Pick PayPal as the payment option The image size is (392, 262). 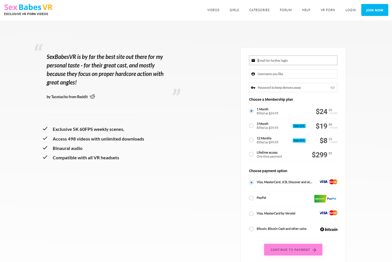(251, 198)
